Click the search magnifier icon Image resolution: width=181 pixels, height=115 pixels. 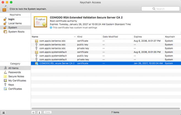[154, 9]
